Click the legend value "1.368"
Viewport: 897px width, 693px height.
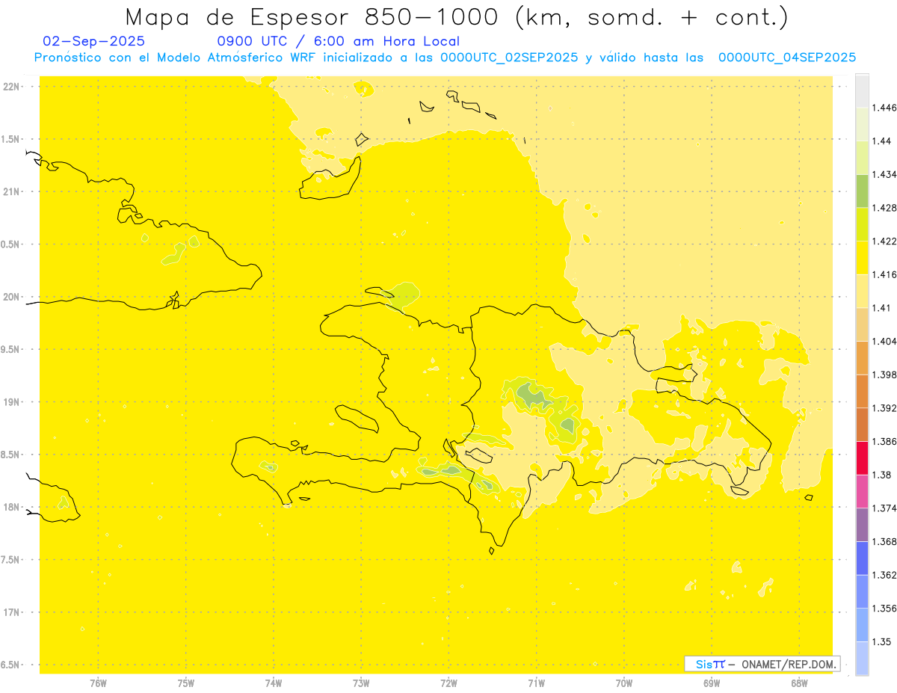point(884,541)
